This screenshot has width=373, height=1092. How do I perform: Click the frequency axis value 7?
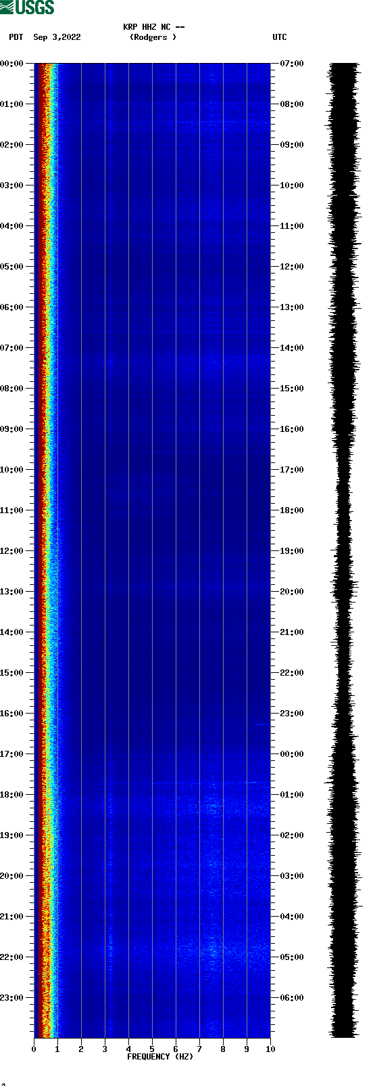199,1049
